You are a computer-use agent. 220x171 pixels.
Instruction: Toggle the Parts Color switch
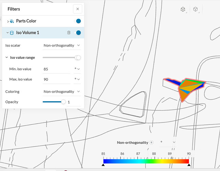[78, 21]
